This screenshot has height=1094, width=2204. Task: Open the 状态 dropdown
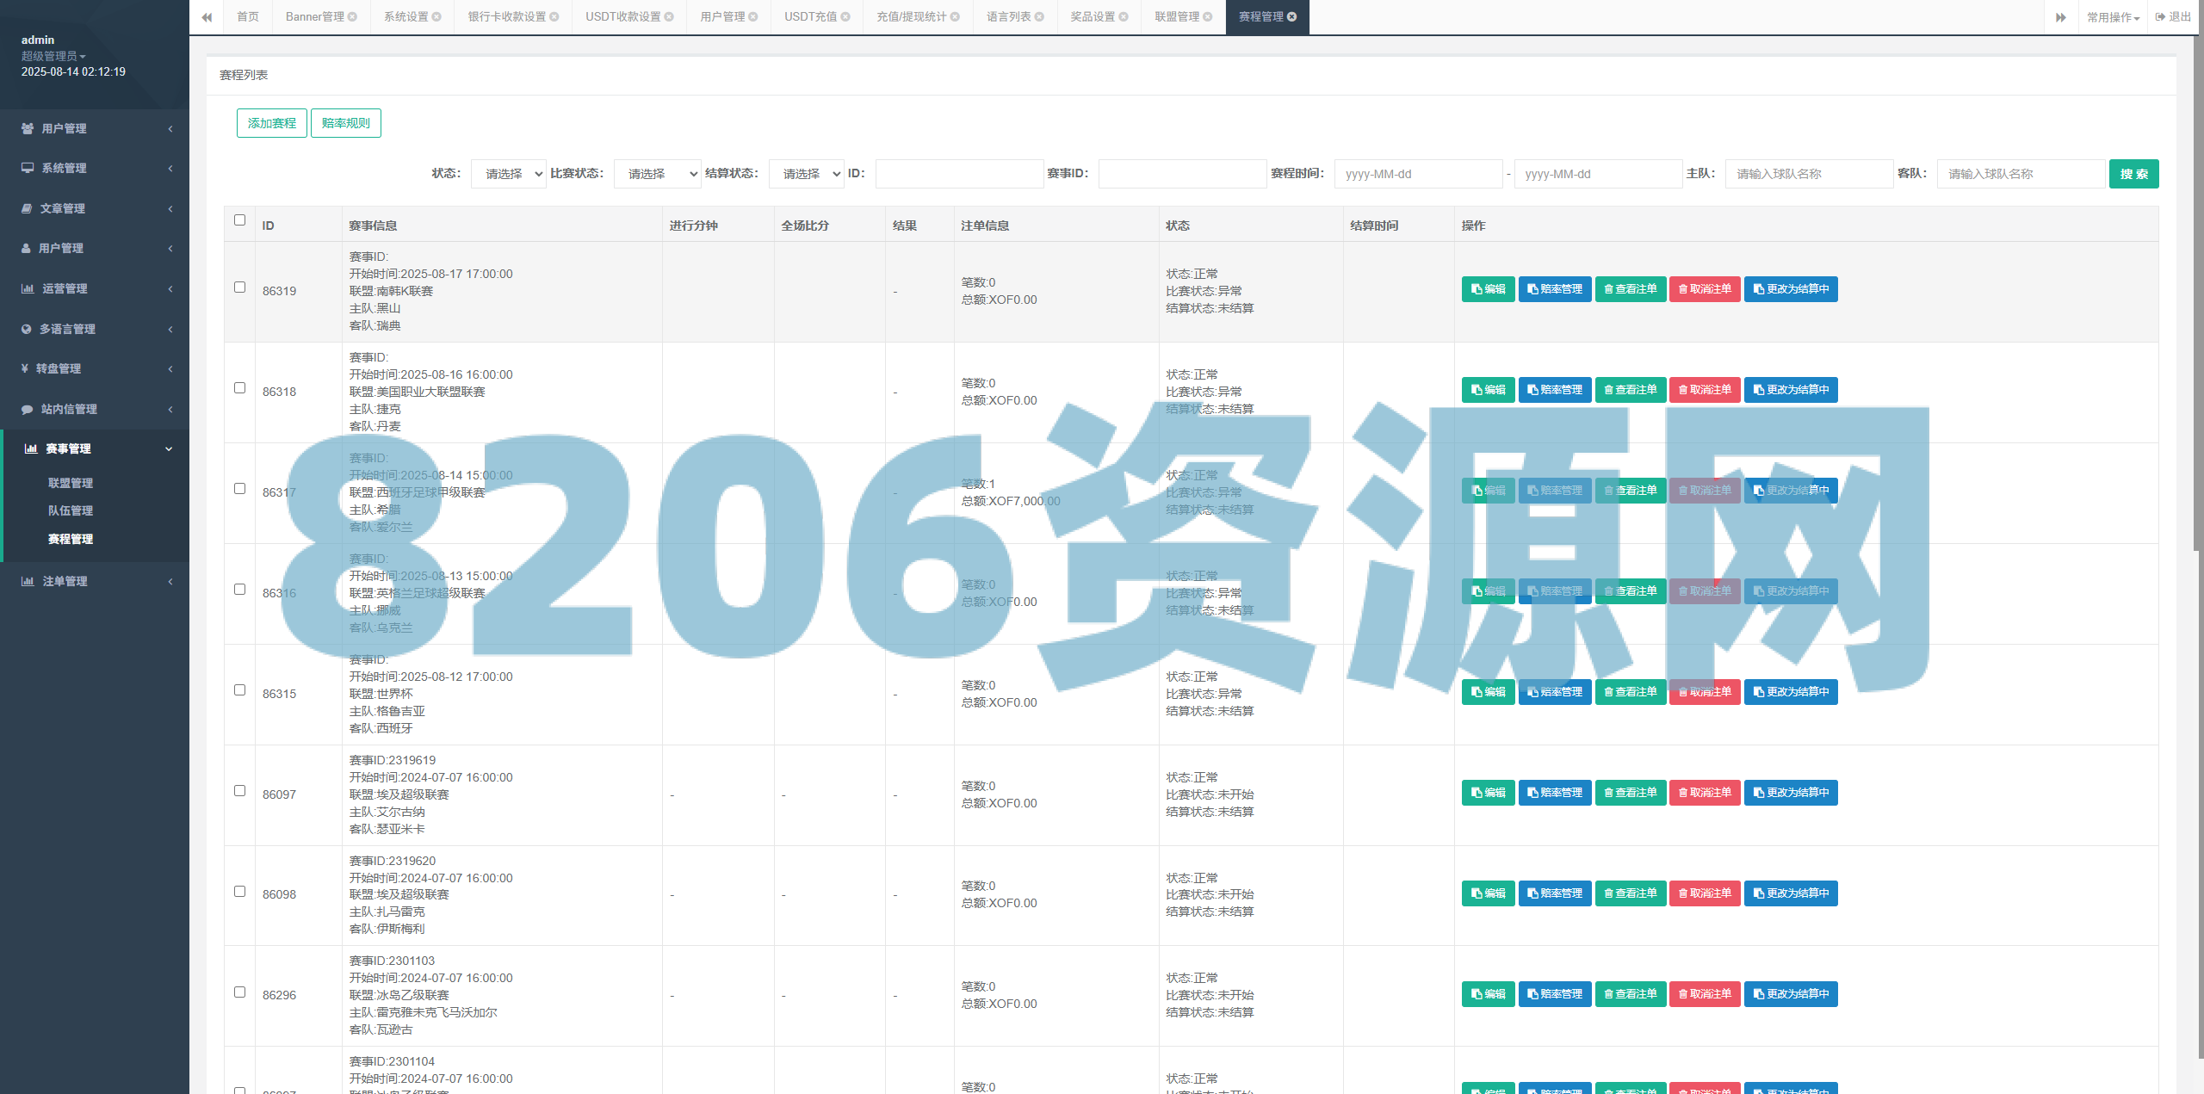coord(508,173)
